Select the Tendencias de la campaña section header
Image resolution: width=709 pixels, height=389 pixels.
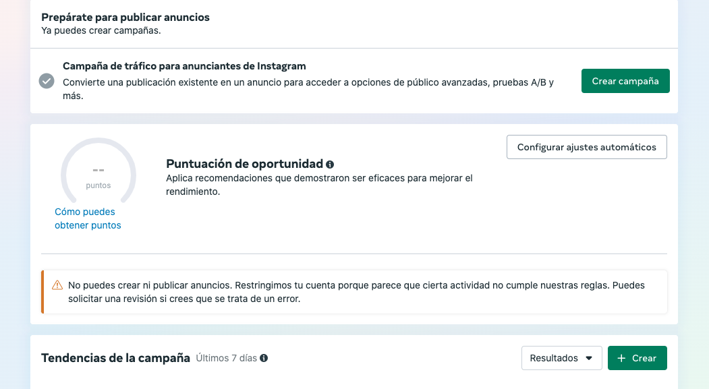coord(115,357)
